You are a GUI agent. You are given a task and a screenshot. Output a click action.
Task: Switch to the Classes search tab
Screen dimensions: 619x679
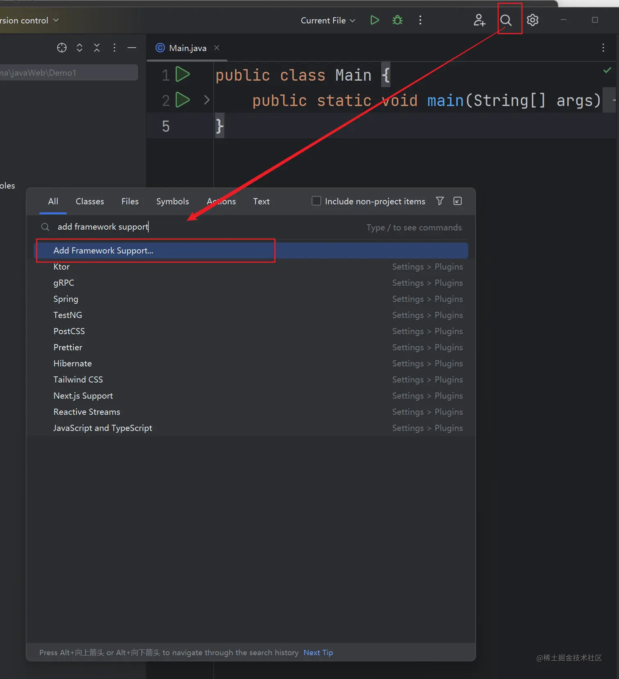point(90,201)
